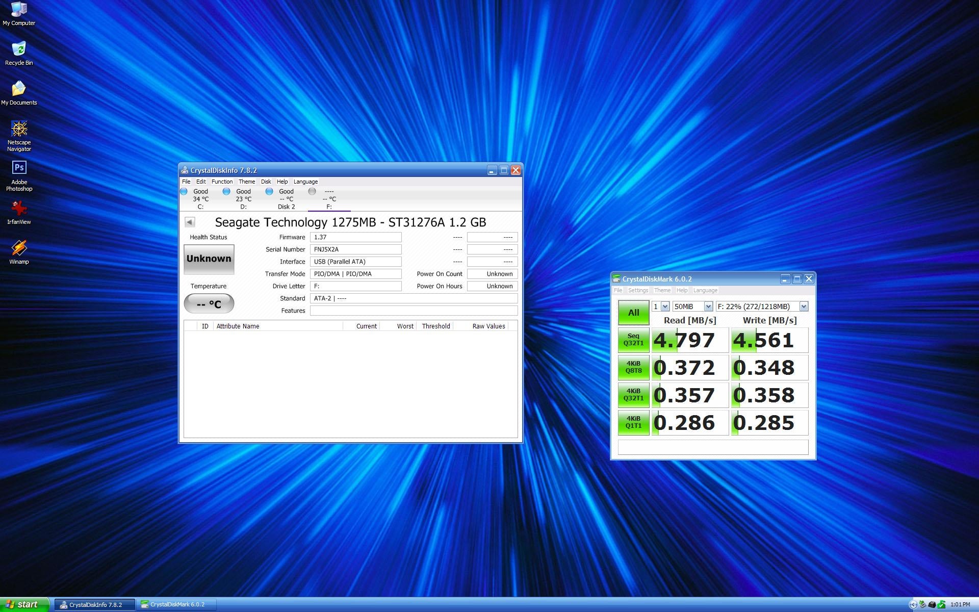Click the -- °C temperature button

(x=209, y=304)
